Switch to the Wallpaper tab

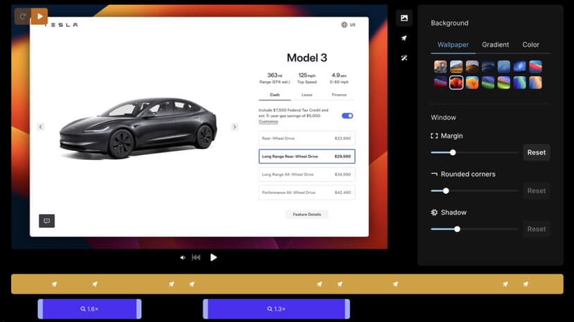click(x=453, y=44)
